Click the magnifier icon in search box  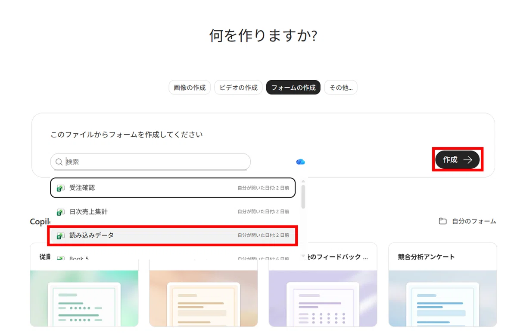[x=59, y=162]
